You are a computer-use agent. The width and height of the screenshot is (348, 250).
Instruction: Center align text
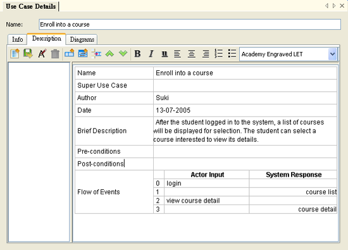(191, 54)
